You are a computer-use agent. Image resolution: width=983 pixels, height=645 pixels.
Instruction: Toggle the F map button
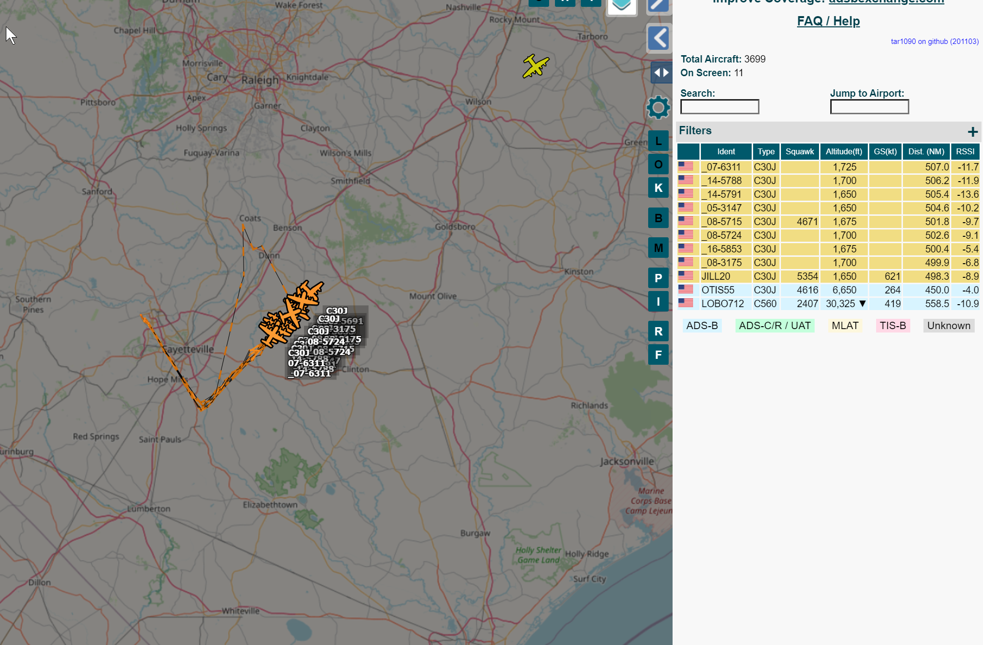click(658, 355)
